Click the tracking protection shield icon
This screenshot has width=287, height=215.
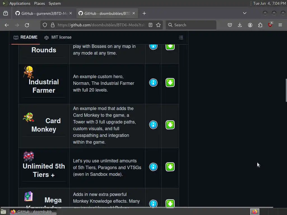45,25
